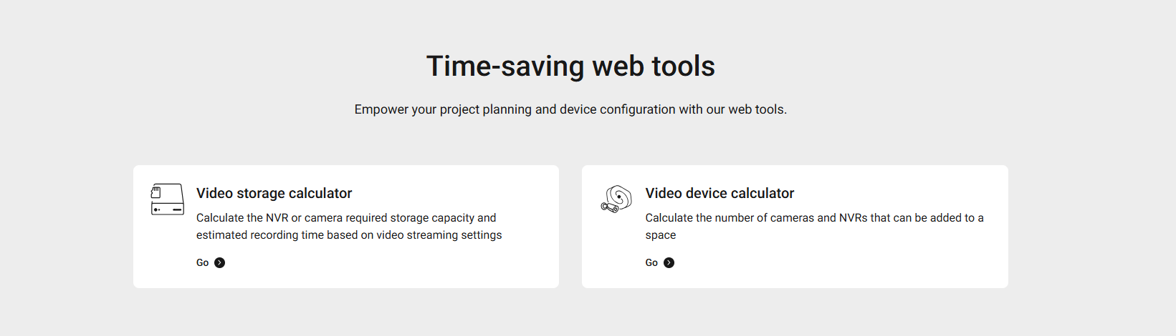1176x336 pixels.
Task: Click 'estimated recording time' description line
Action: click(x=349, y=235)
